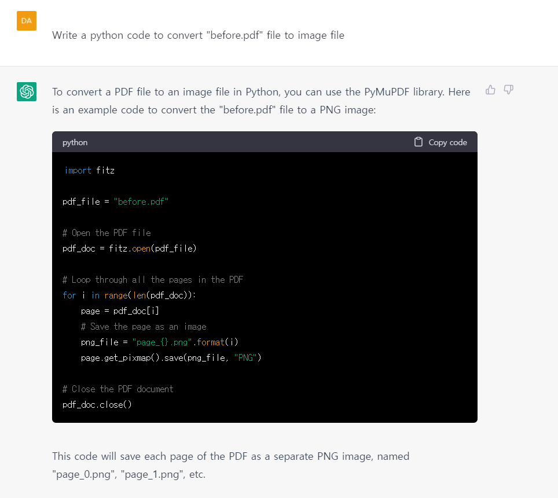Click the line page.get_pixmap().save(png_file, "PNG")
Image resolution: width=558 pixels, height=498 pixels.
pyautogui.click(x=171, y=358)
